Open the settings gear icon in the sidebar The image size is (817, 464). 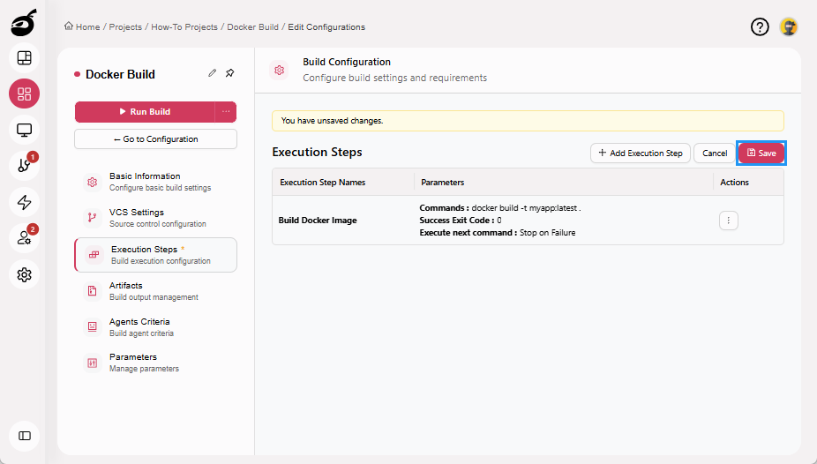24,274
